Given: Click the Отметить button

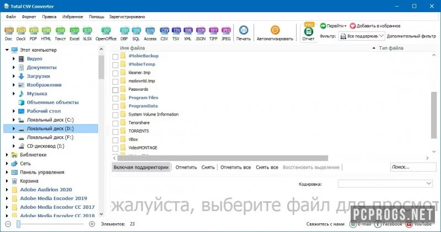Looking at the screenshot, I should click(186, 168).
